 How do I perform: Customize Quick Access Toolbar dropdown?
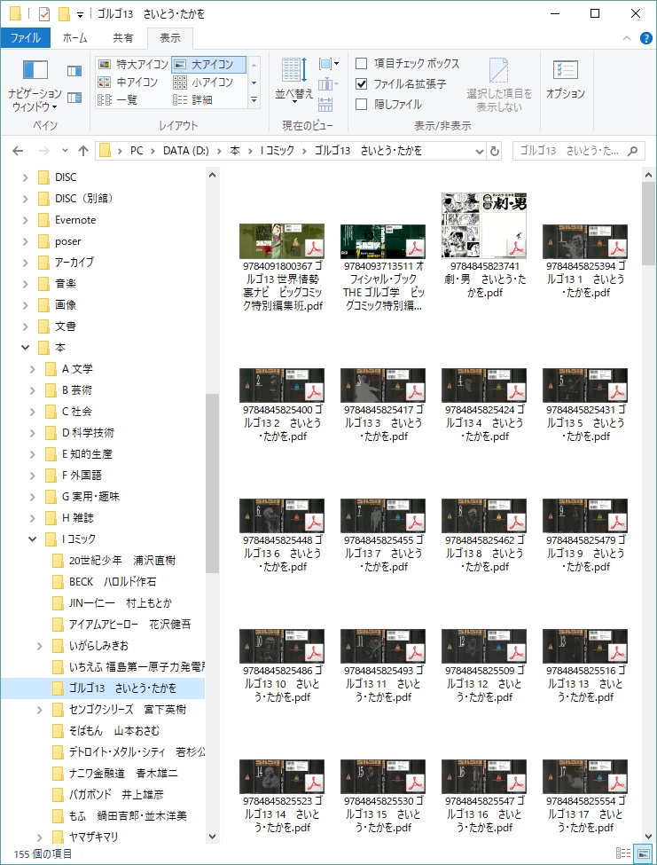(x=80, y=14)
